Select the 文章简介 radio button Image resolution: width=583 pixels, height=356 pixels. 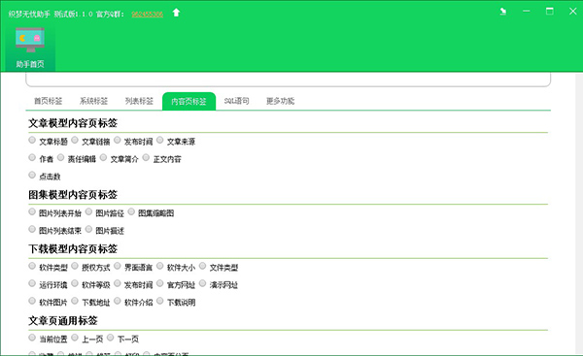tap(103, 157)
